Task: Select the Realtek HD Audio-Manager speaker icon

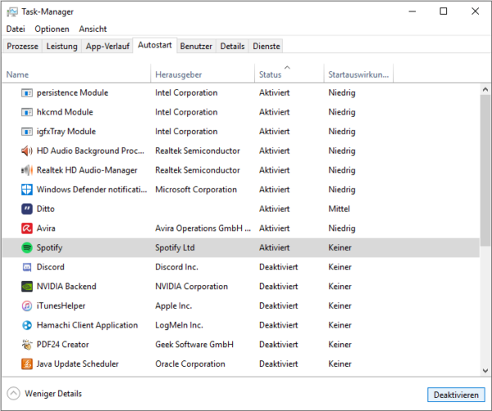Action: pyautogui.click(x=27, y=170)
